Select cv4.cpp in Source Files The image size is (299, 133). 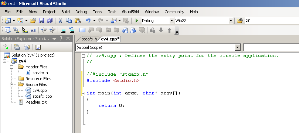40,90
